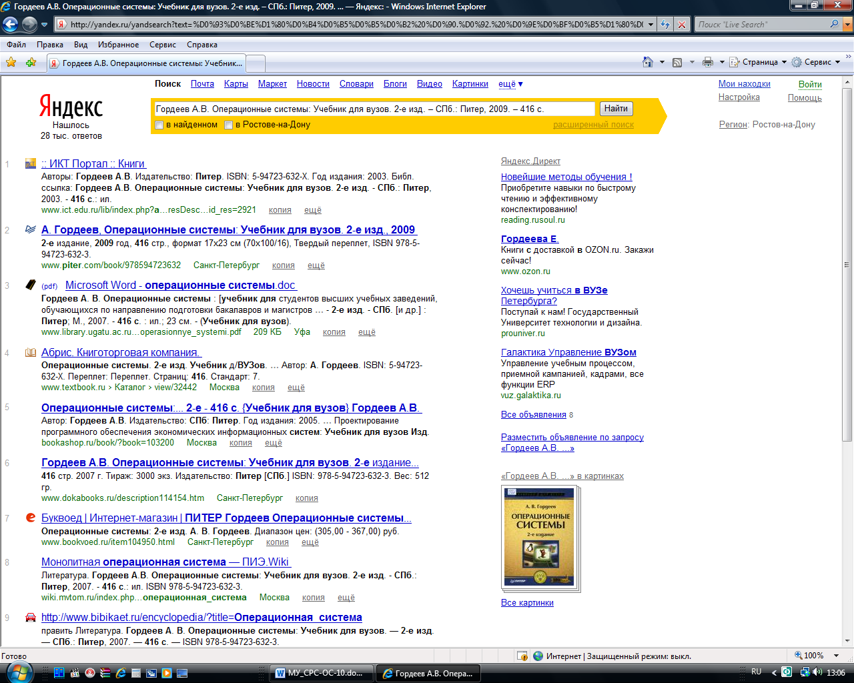The image size is (854, 683).
Task: Click the Найти search button
Action: 616,109
